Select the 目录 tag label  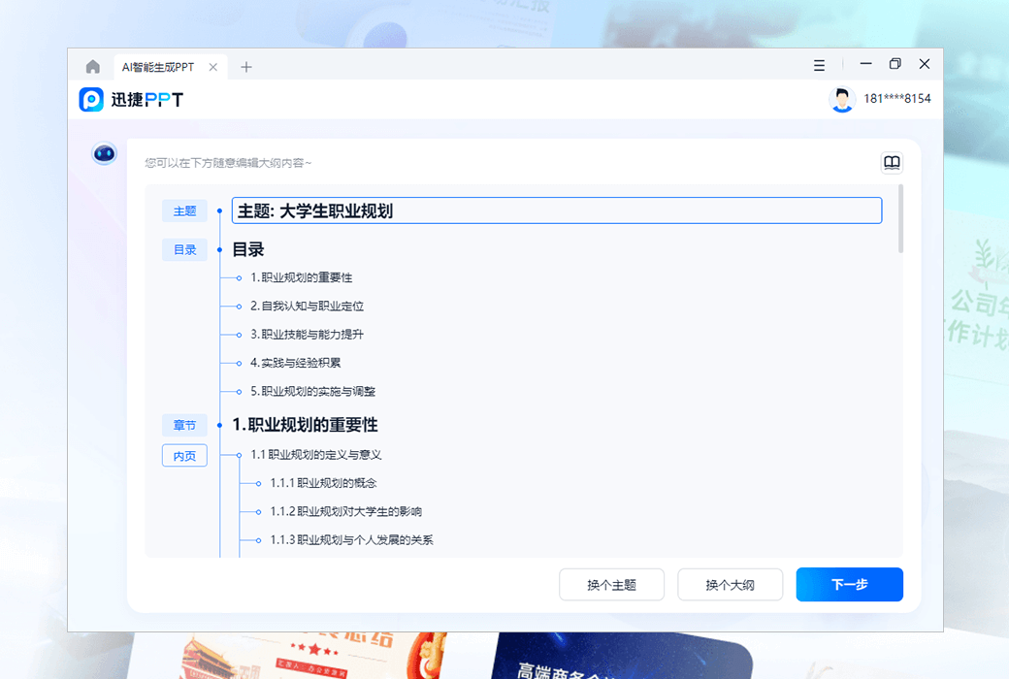point(184,249)
